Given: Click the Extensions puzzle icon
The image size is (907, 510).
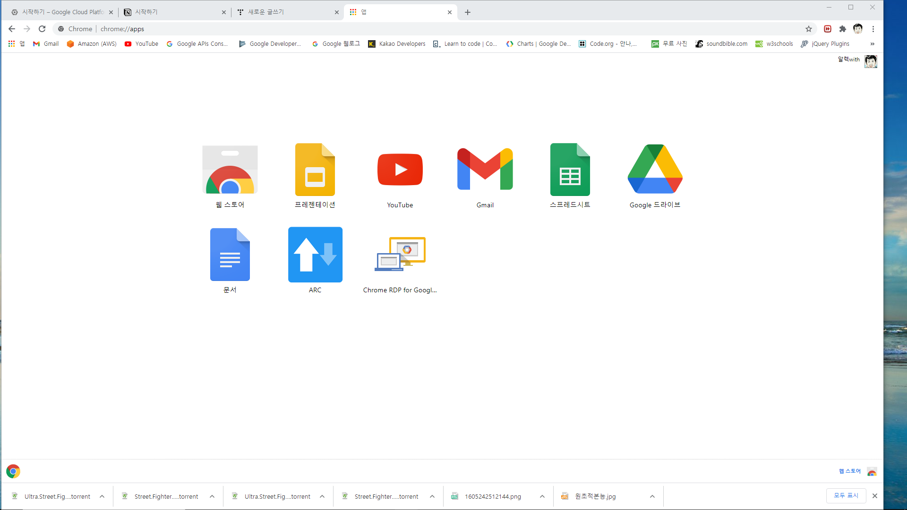Looking at the screenshot, I should click(842, 29).
